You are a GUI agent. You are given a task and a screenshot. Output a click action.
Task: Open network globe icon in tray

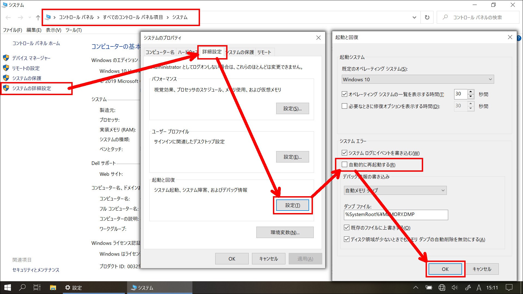click(x=442, y=287)
